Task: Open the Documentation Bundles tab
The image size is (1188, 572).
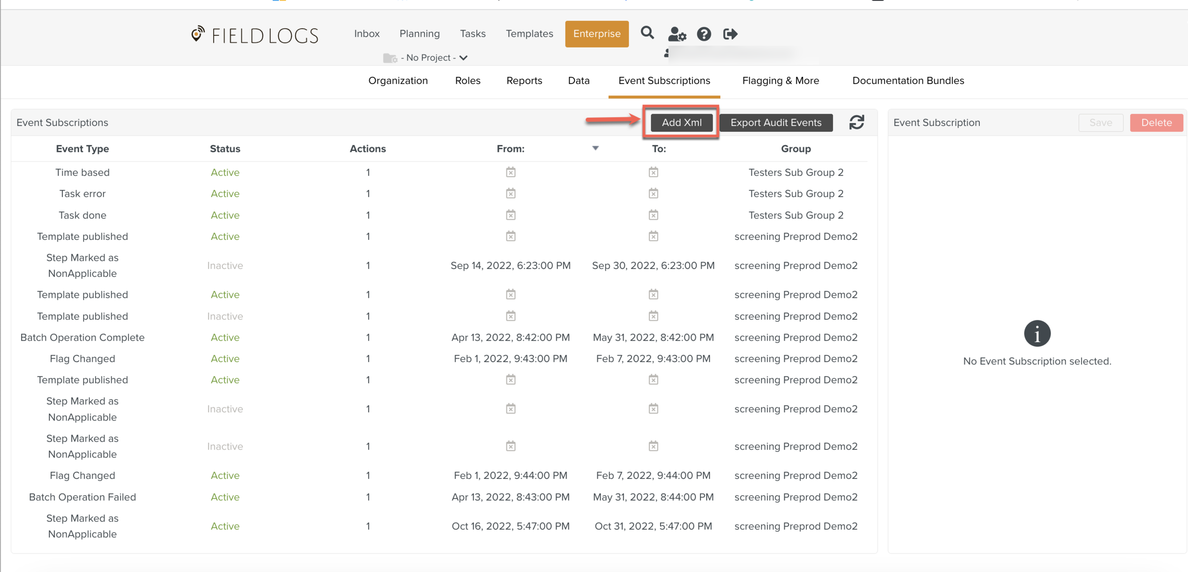Action: [x=908, y=81]
